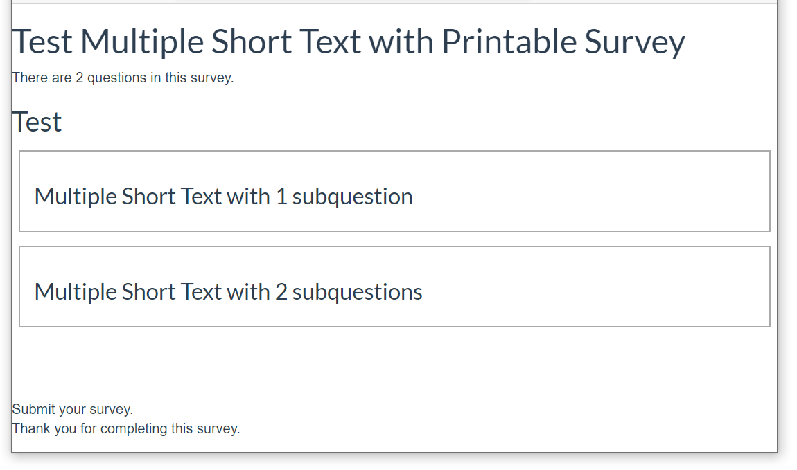This screenshot has height=470, width=797.
Task: Click the word "Short" in first question box
Action: 149,197
